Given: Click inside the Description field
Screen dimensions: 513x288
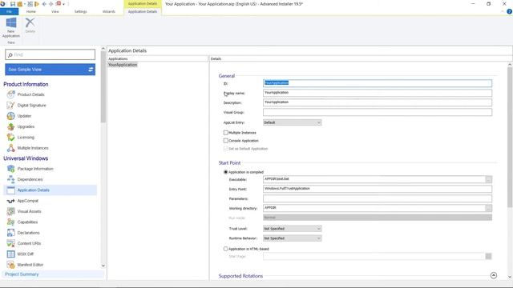Looking at the screenshot, I should pyautogui.click(x=378, y=102).
